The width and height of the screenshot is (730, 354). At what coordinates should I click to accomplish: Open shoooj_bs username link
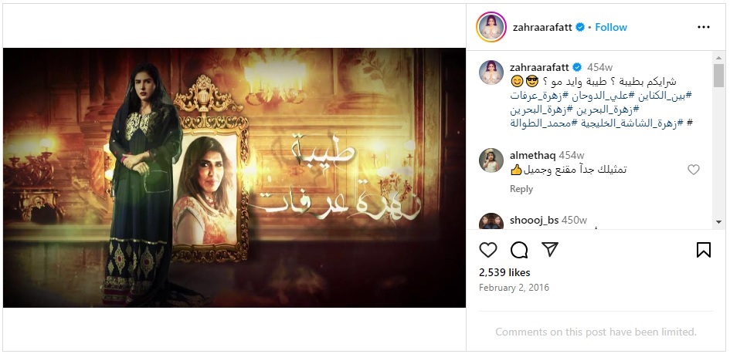point(535,221)
